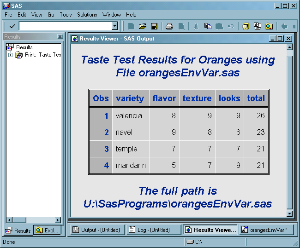Screen dimensions: 300x248
Task: Switch to the Explorer tab
Action: point(48,230)
